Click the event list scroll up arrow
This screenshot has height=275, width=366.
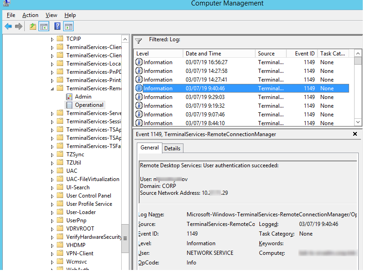[358, 54]
